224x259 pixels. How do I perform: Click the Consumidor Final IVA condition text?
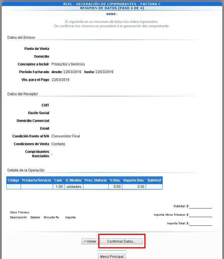point(66,136)
